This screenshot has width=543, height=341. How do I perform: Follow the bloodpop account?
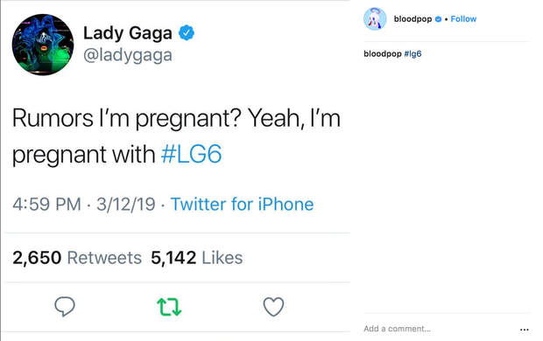pos(463,19)
